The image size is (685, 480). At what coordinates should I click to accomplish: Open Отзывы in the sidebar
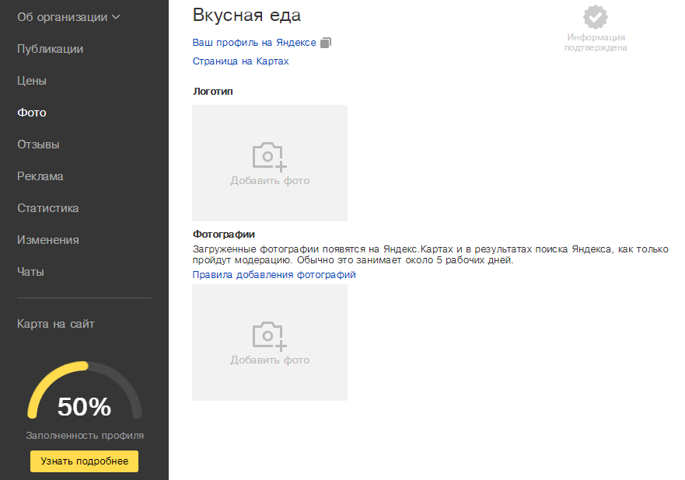(x=38, y=144)
